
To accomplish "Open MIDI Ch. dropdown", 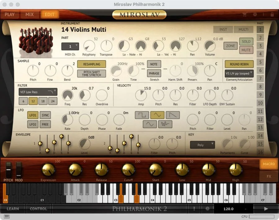I will pyautogui.click(x=70, y=46).
